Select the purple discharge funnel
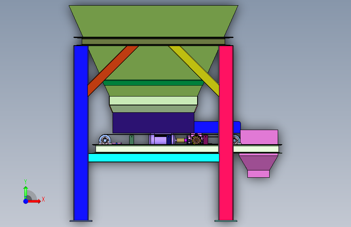Screen dimensions: 351x227 click(x=258, y=163)
